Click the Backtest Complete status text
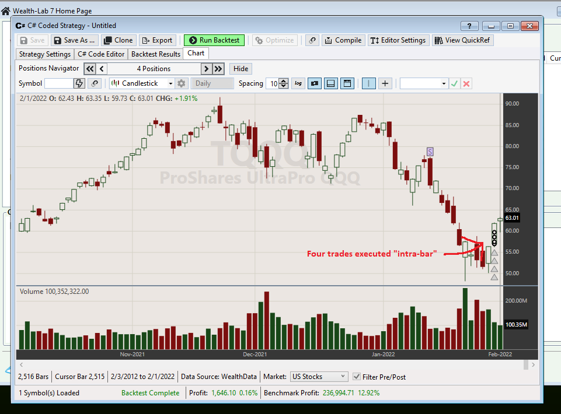 pyautogui.click(x=150, y=393)
